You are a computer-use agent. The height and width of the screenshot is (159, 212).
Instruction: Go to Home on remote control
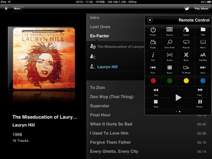tap(186, 31)
